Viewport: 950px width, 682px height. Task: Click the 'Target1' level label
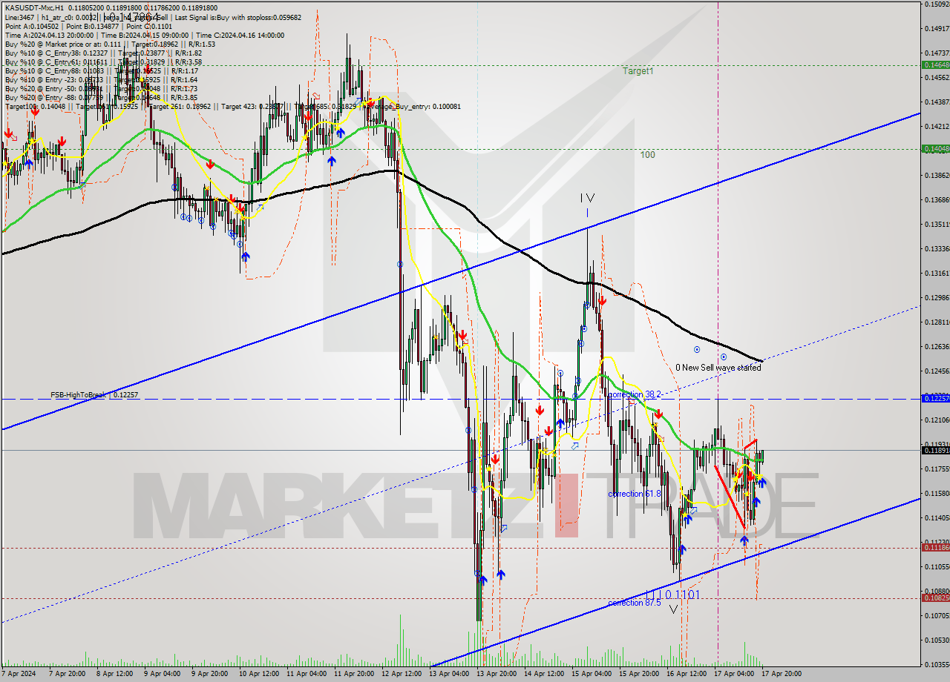pyautogui.click(x=638, y=71)
